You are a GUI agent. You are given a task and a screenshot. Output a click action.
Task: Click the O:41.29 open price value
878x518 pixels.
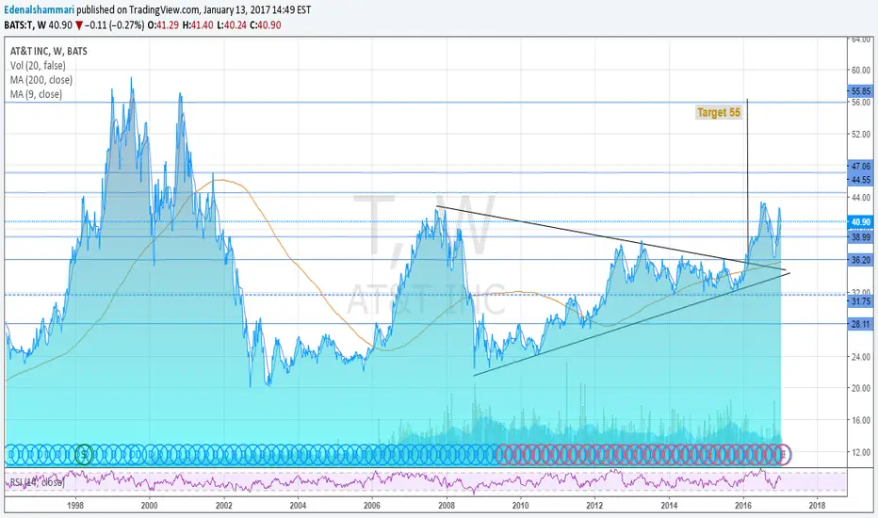tap(164, 25)
